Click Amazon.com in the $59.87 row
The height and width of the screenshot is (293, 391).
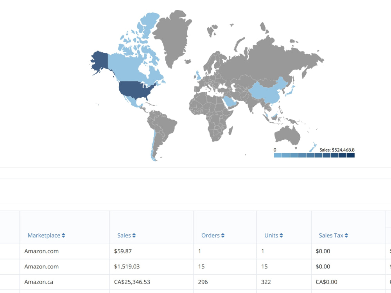[65, 251]
